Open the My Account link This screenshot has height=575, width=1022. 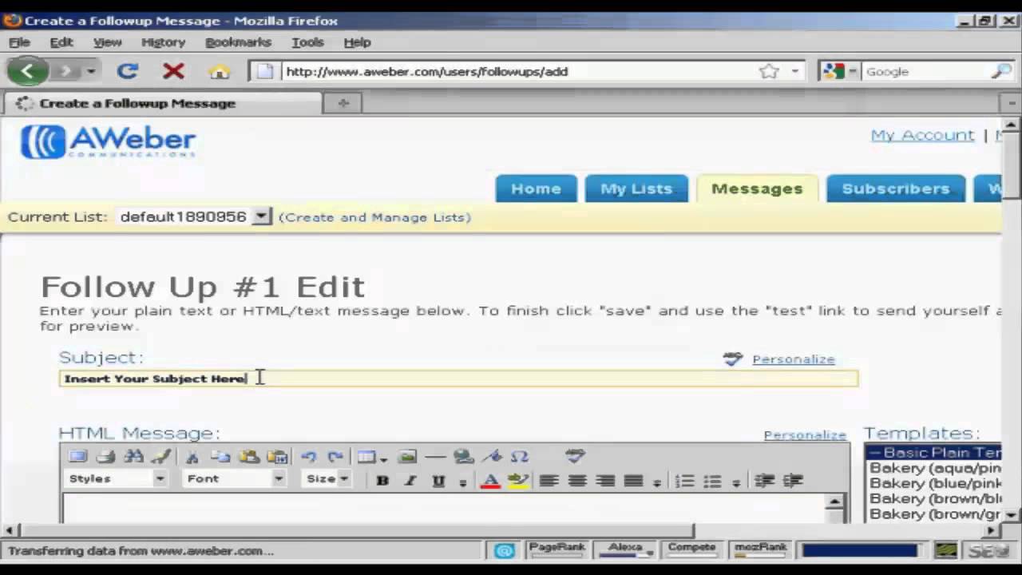(922, 135)
